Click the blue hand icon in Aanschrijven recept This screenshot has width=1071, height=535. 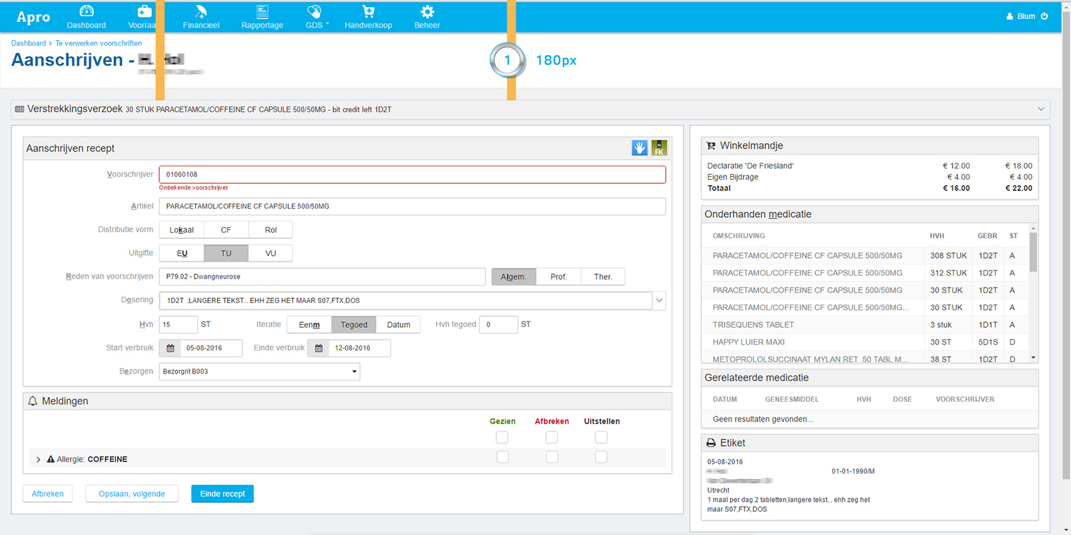pyautogui.click(x=639, y=148)
